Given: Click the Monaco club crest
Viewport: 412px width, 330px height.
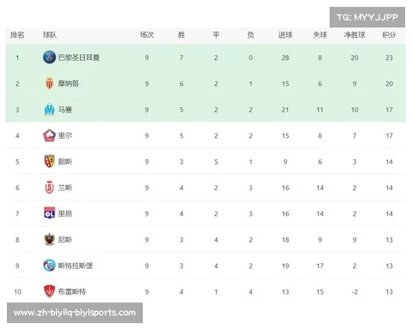Looking at the screenshot, I should coord(49,83).
